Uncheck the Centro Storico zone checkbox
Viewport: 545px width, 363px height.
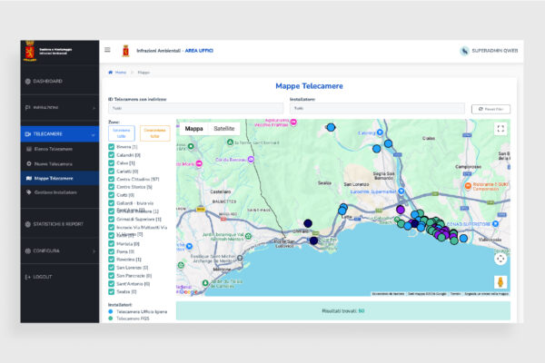click(111, 187)
